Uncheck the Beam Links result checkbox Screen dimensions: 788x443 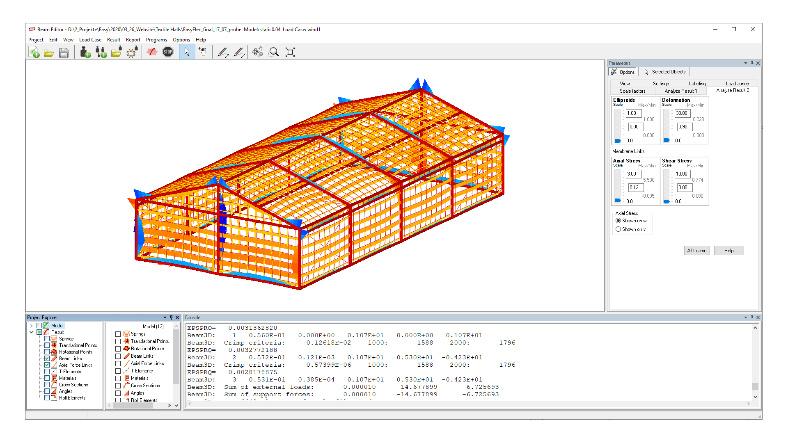[47, 359]
